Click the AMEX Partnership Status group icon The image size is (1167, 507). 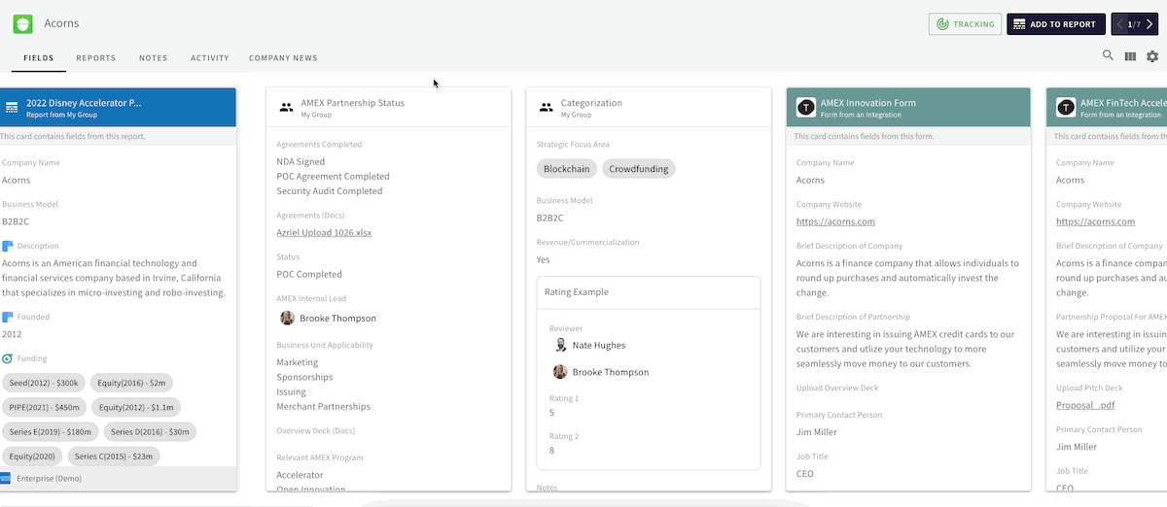click(286, 108)
